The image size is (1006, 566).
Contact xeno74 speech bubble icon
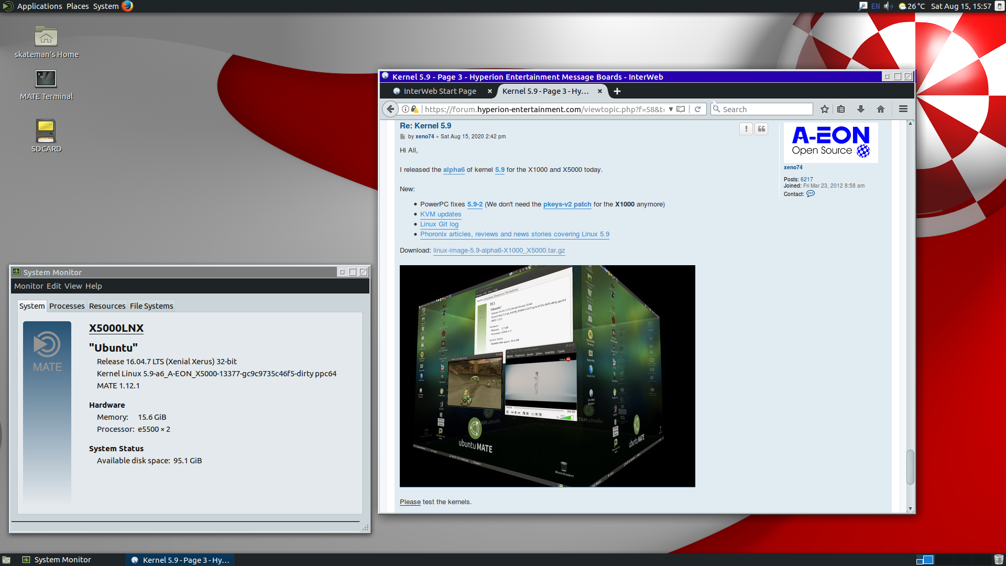click(811, 194)
